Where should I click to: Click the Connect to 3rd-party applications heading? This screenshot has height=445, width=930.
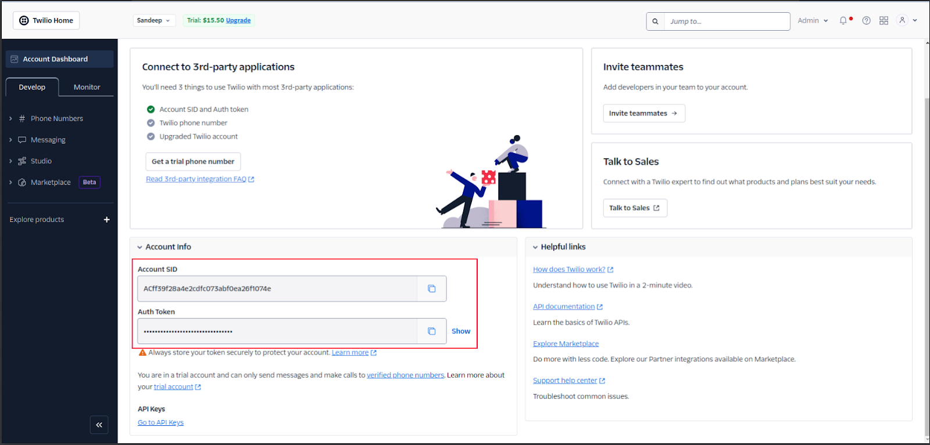tap(218, 67)
